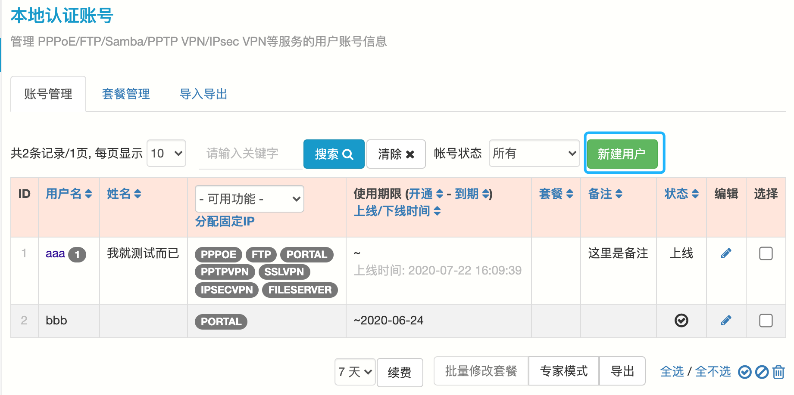The width and height of the screenshot is (794, 395).
Task: Click the pencil edit icon for user bbb
Action: pyautogui.click(x=726, y=321)
